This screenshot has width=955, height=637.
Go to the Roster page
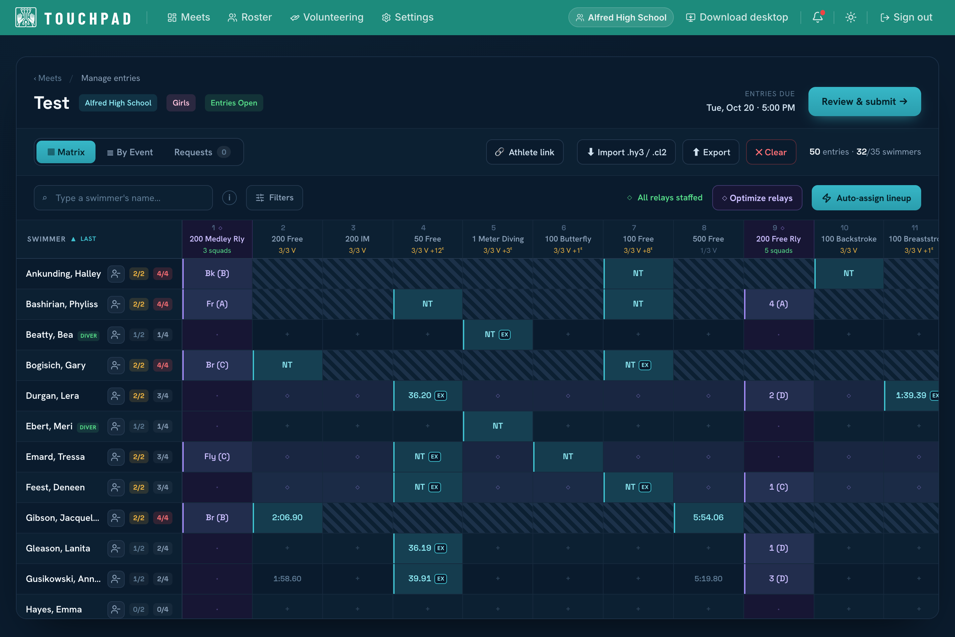coord(250,17)
